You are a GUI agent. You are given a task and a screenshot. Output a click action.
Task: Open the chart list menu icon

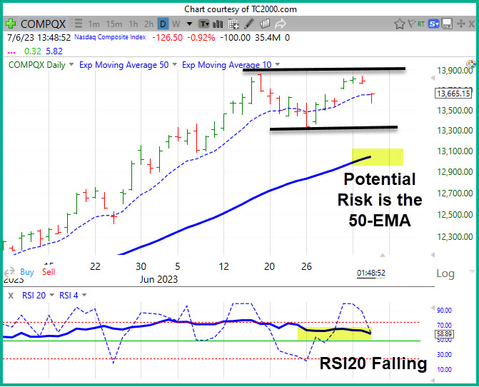pos(77,24)
